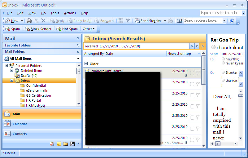Toggle Newest on top sort order
This screenshot has width=248, height=158.
pos(184,54)
